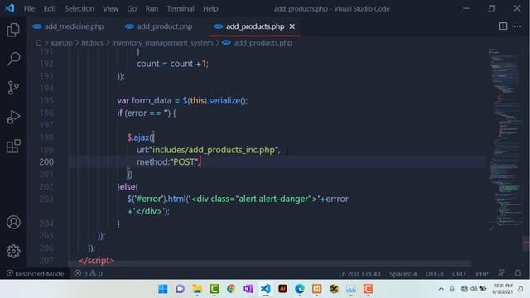Open the View menu
This screenshot has width=530, height=298.
(111, 9)
